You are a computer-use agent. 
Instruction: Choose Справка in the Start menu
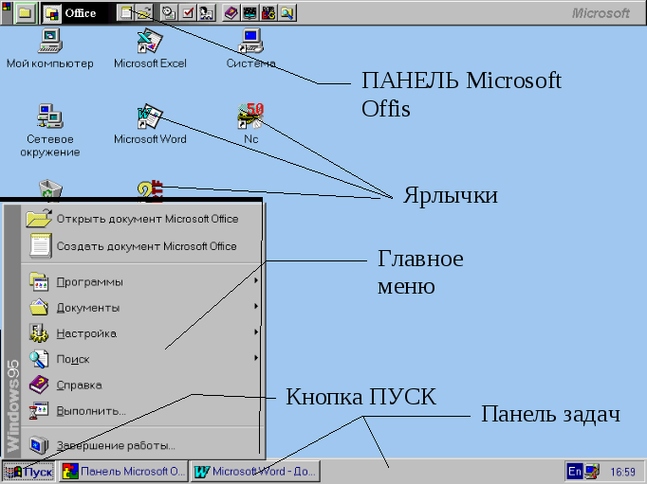pyautogui.click(x=141, y=385)
